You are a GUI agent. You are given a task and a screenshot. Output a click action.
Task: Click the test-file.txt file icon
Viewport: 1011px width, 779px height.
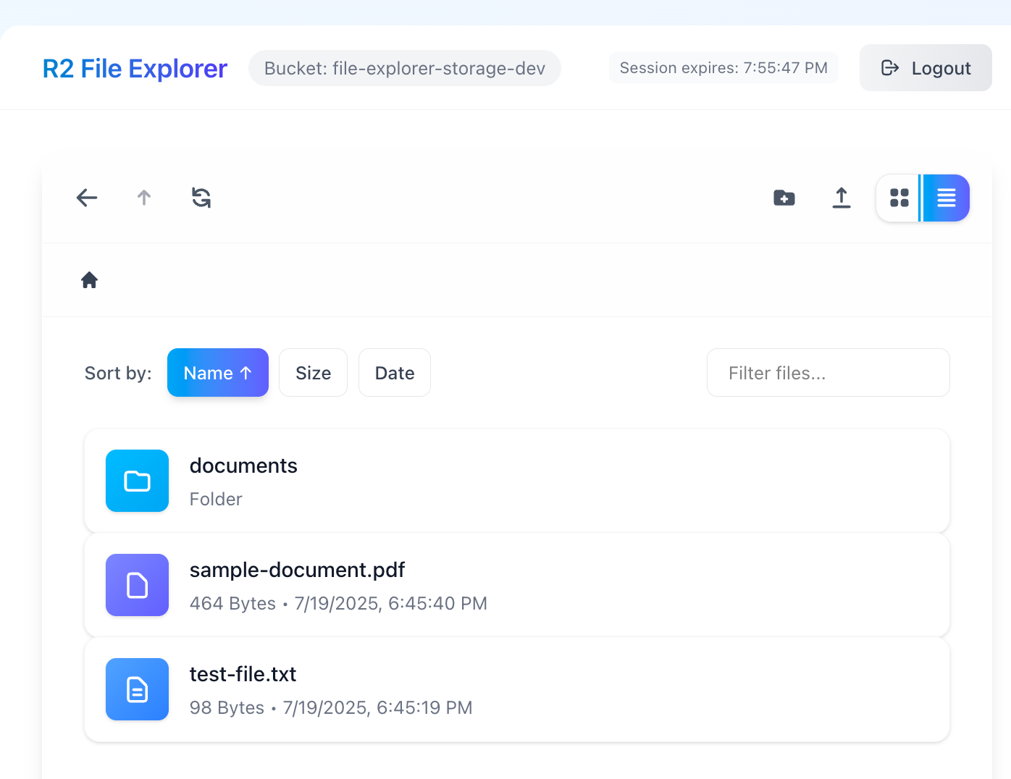pyautogui.click(x=137, y=689)
